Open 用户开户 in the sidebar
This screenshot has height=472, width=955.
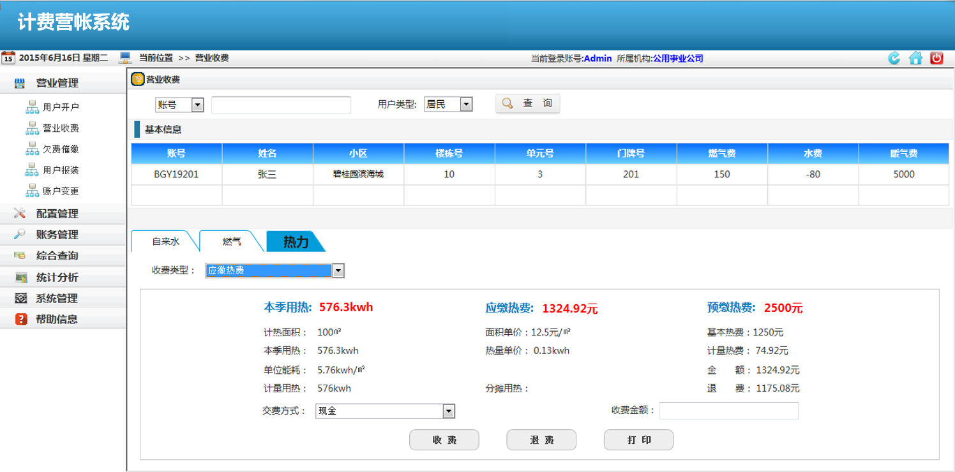(61, 107)
